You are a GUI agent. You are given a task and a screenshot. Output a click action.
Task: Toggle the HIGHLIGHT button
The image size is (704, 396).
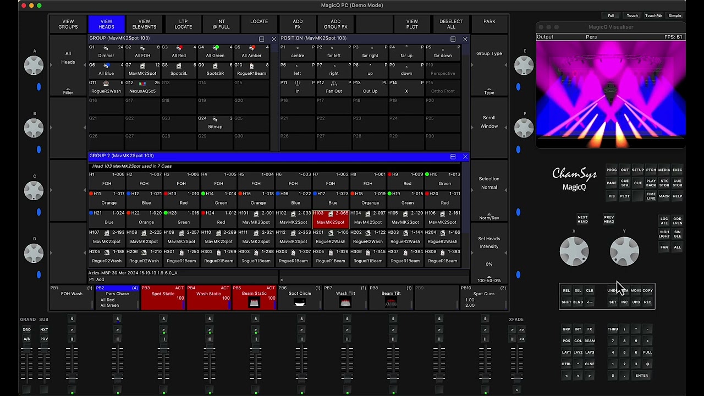(x=664, y=234)
